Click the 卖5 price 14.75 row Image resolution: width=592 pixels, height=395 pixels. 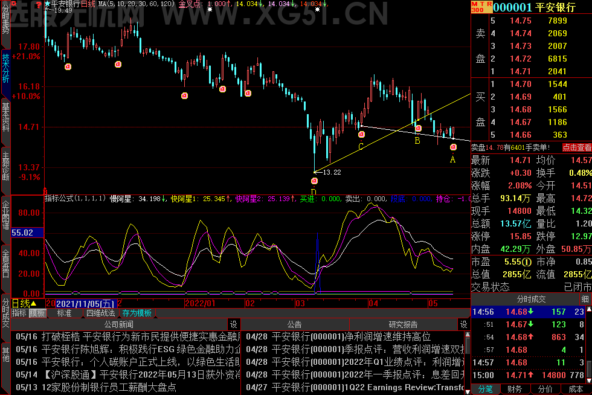tap(529, 21)
